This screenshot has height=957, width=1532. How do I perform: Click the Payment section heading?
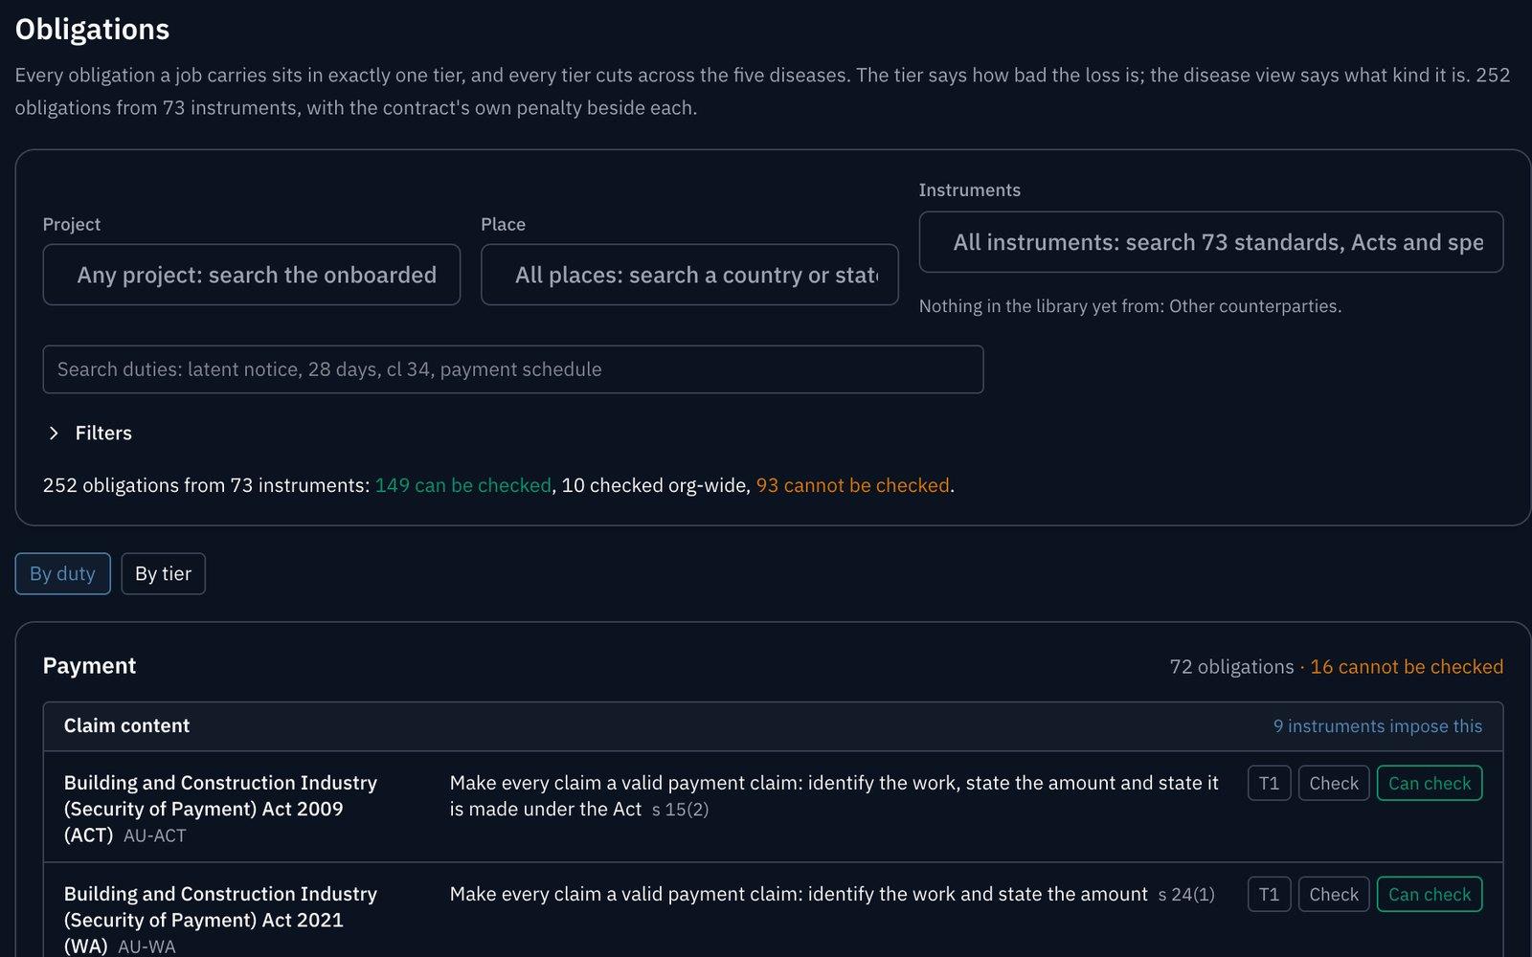pyautogui.click(x=89, y=666)
